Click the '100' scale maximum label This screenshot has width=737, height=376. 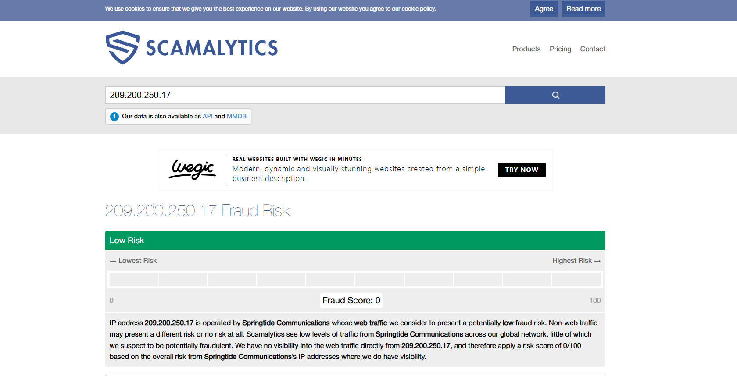[x=595, y=301]
